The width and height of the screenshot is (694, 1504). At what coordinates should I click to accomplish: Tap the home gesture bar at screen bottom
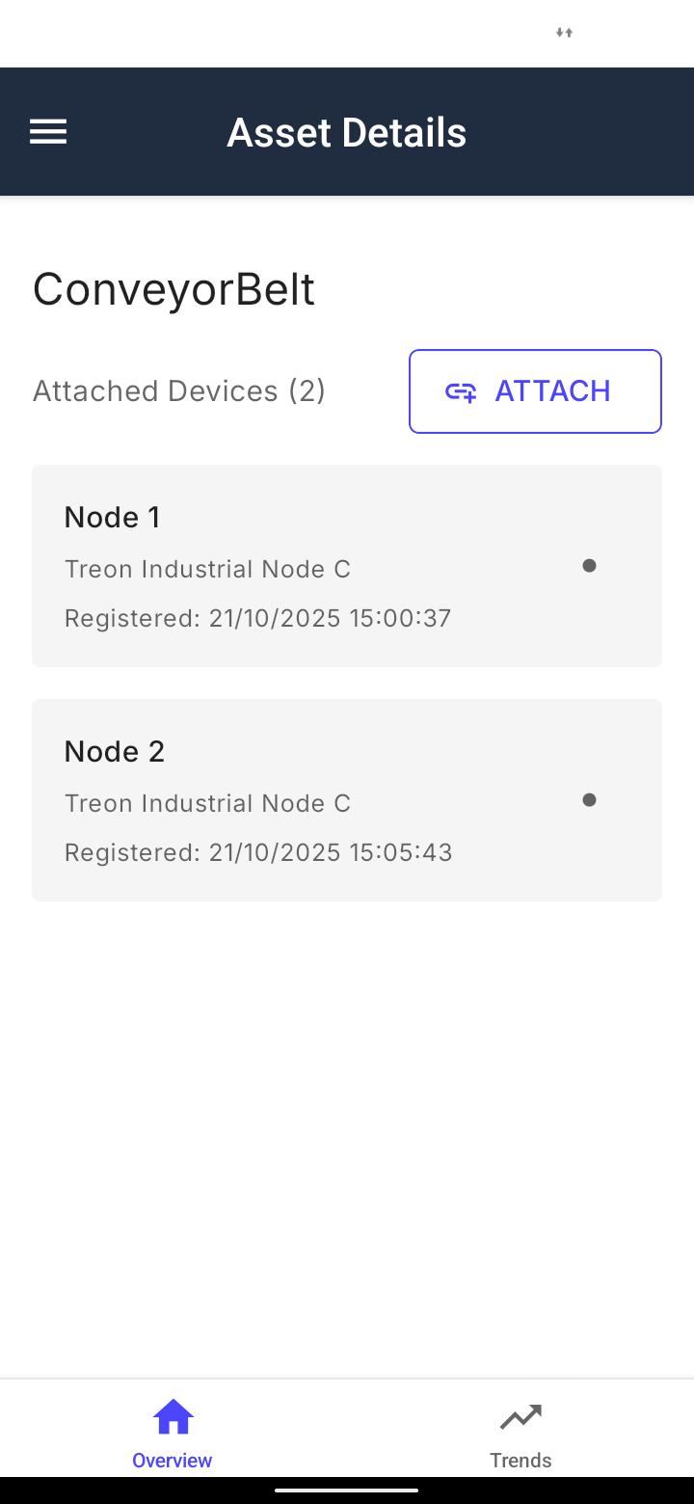tap(347, 1491)
